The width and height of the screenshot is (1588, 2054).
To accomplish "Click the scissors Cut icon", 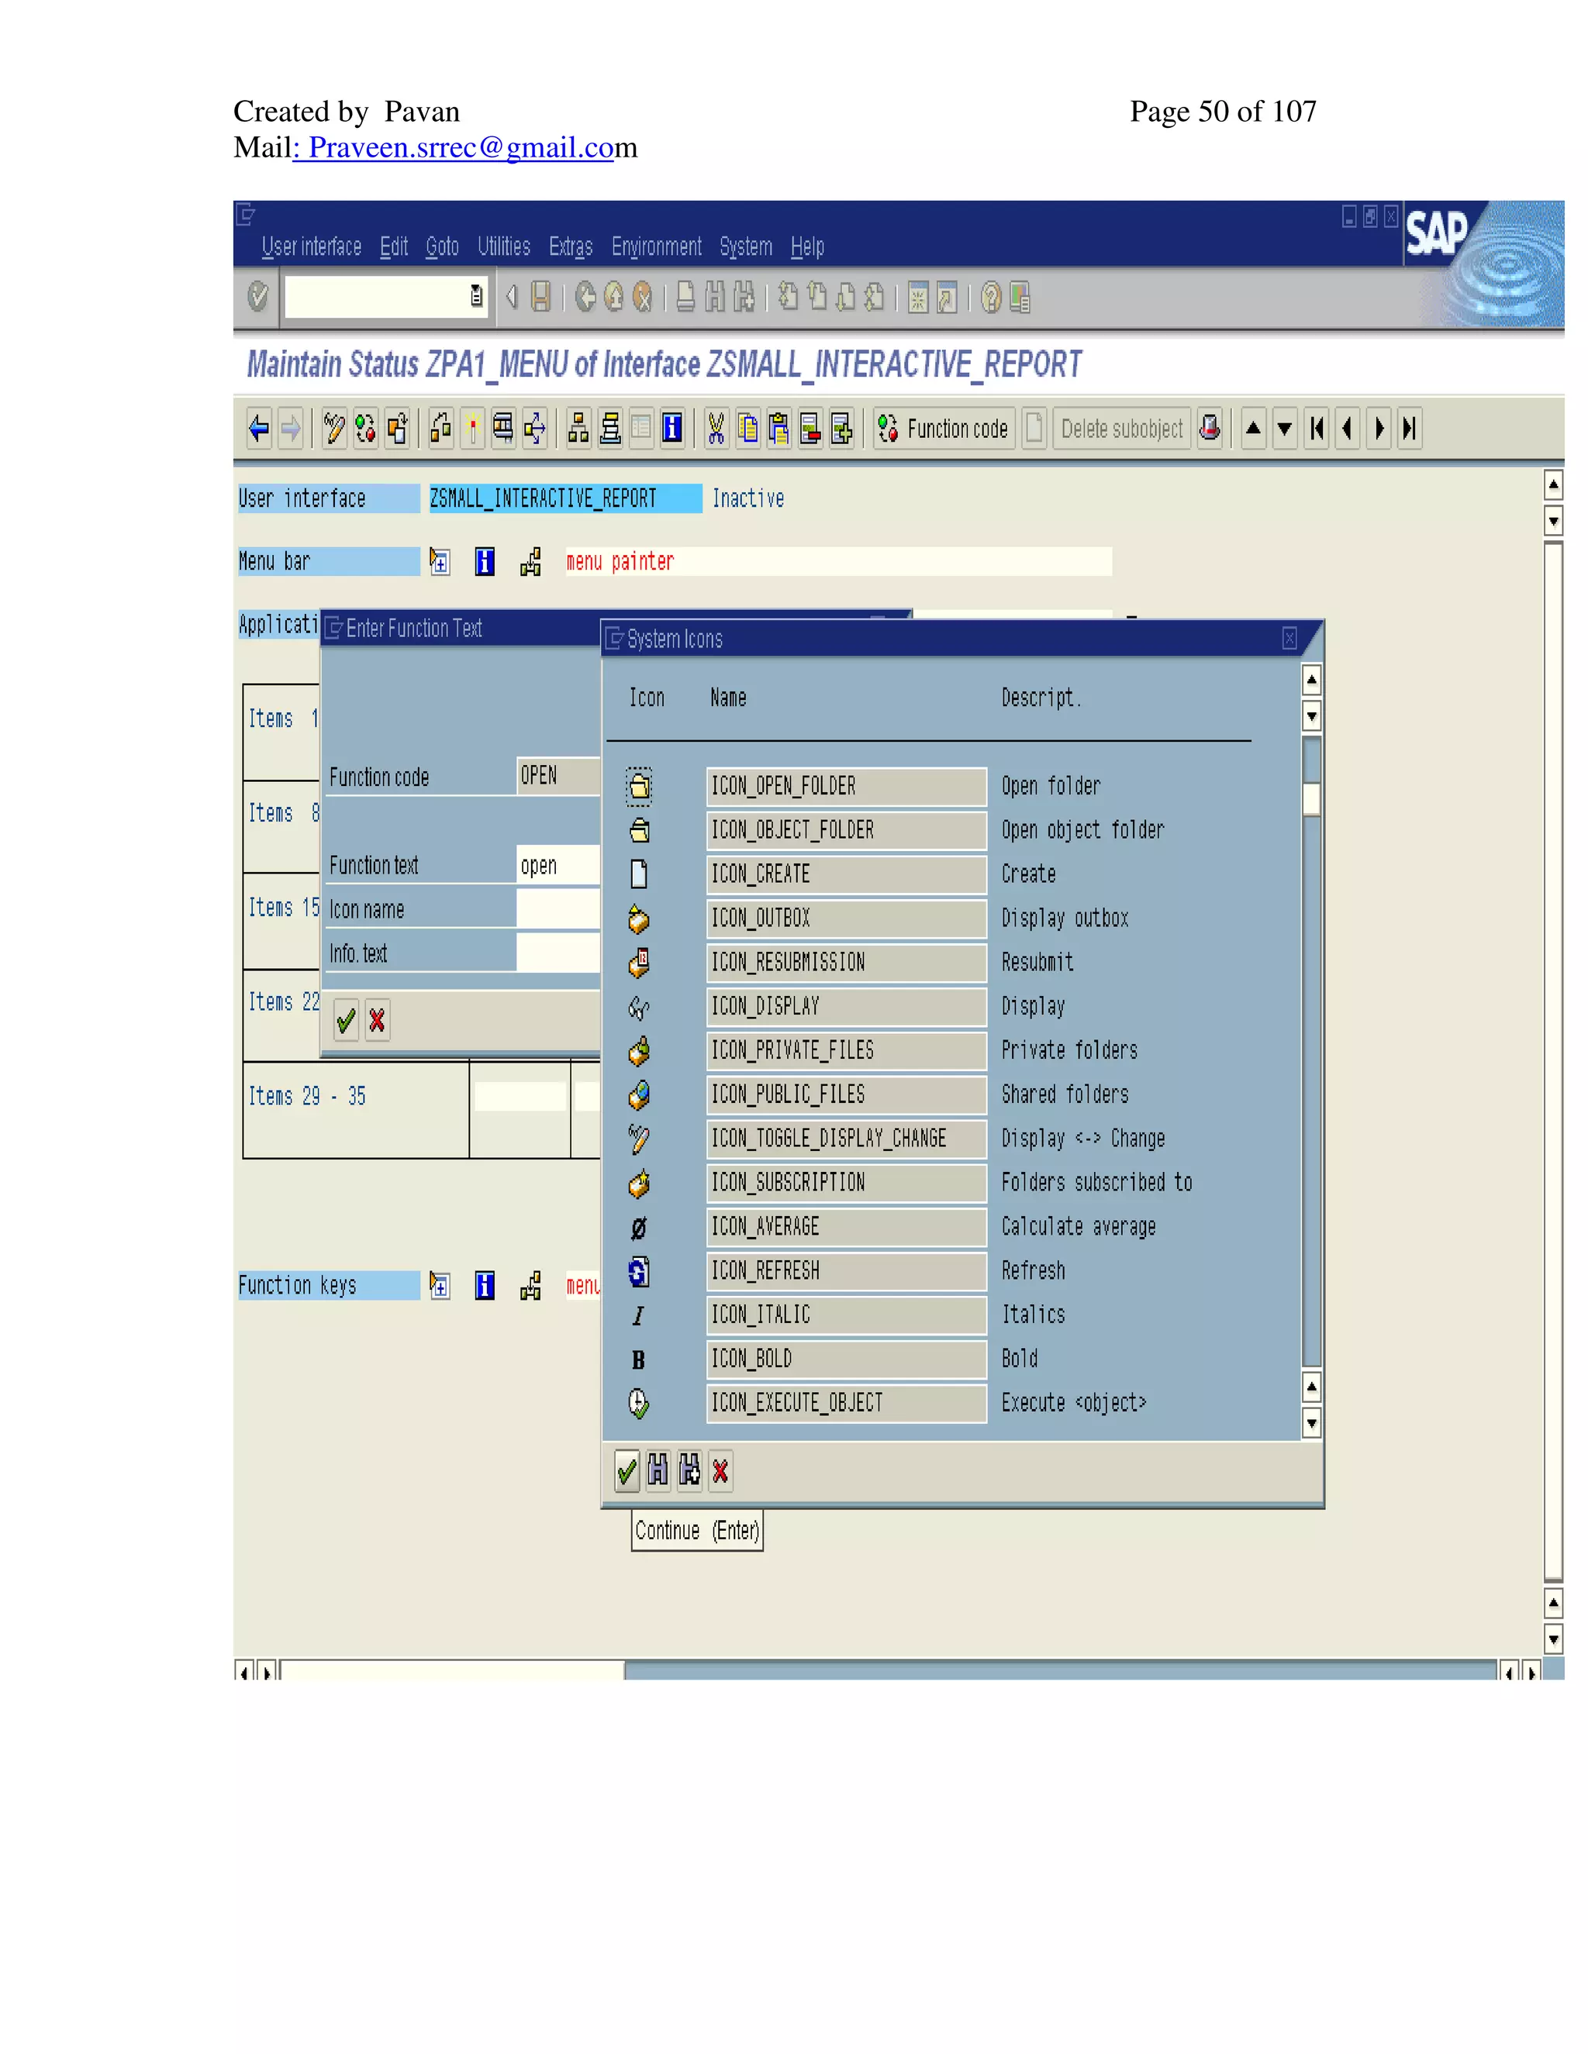I will 716,429.
